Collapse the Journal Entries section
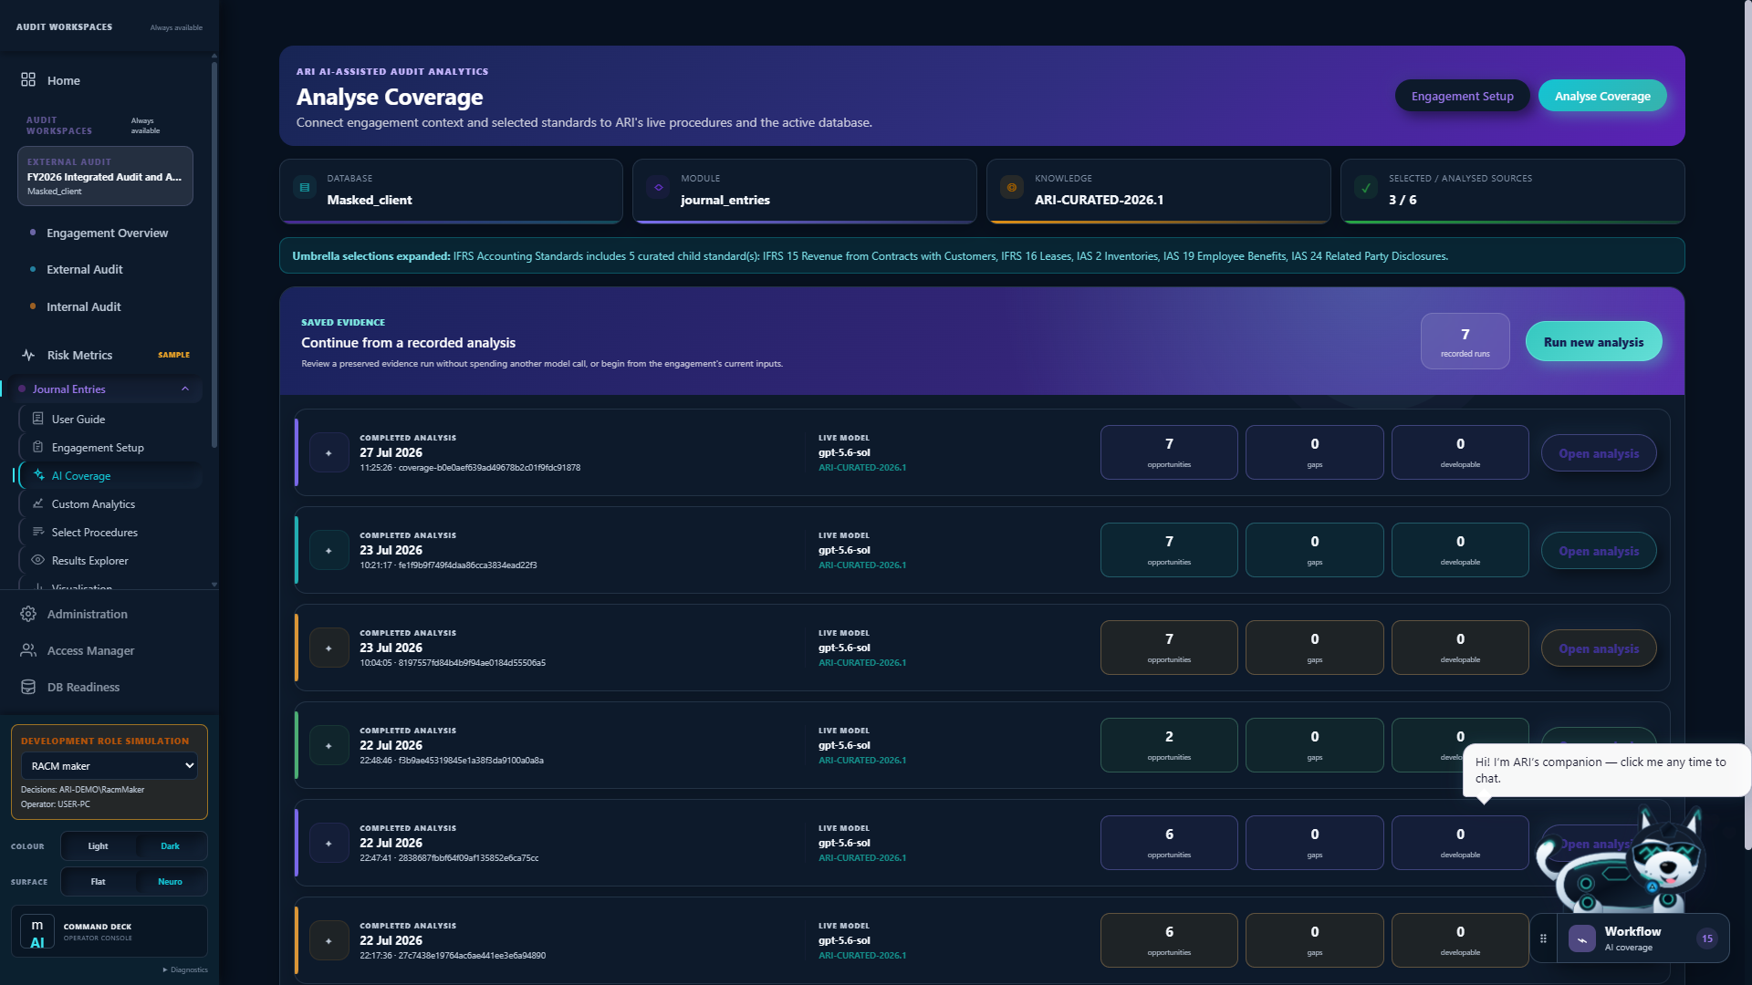Image resolution: width=1752 pixels, height=985 pixels. point(185,389)
